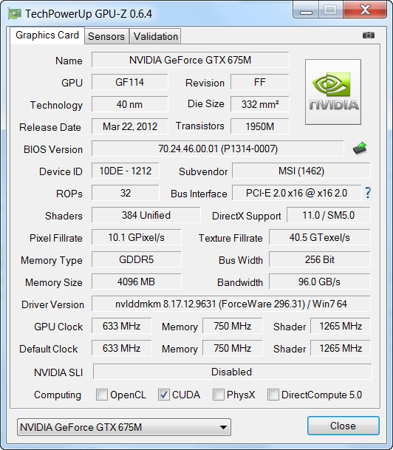Click the Driver Version text field
Viewport: 393px width, 450px height.
(231, 304)
